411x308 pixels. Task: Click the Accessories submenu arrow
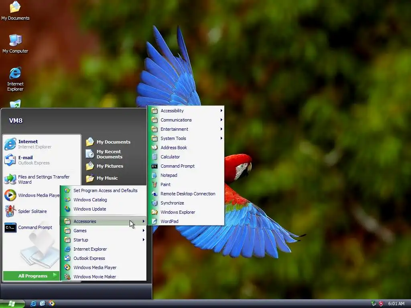(143, 221)
